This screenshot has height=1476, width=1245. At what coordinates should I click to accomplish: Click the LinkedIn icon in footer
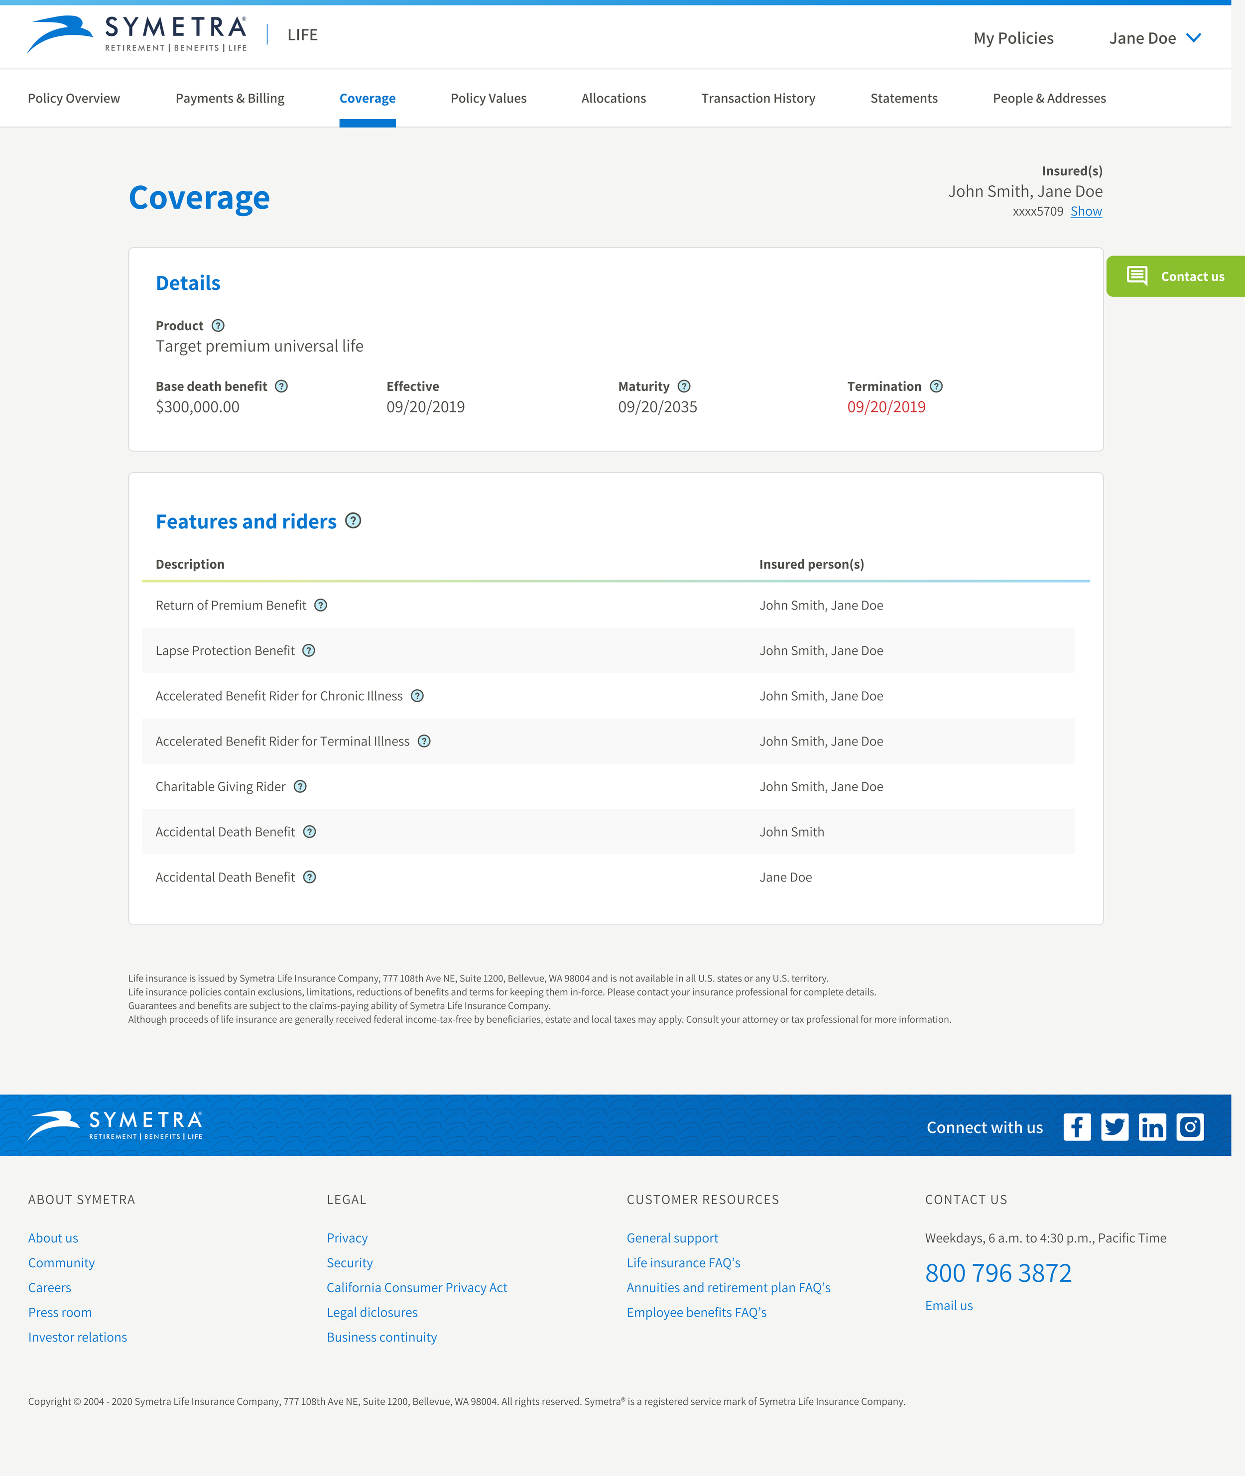[1152, 1127]
